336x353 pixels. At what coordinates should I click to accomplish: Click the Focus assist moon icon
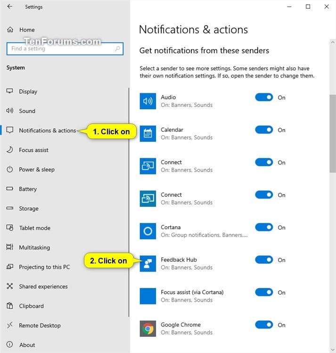tap(10, 150)
